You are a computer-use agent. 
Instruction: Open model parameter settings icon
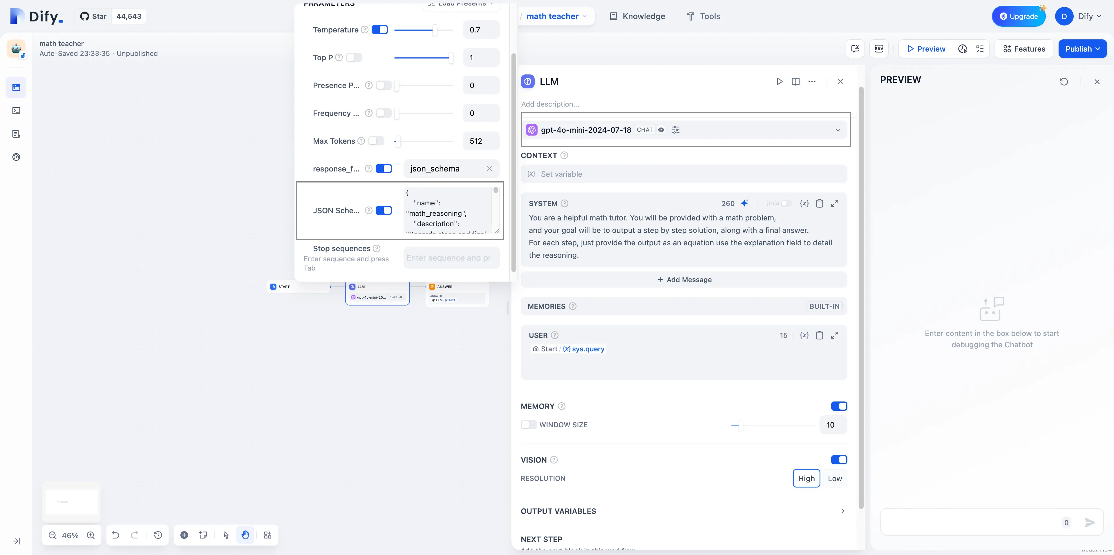click(x=675, y=130)
